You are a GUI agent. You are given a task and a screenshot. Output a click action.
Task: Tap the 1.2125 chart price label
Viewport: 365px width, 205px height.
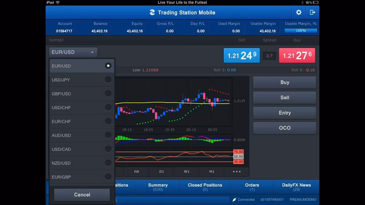pyautogui.click(x=240, y=101)
